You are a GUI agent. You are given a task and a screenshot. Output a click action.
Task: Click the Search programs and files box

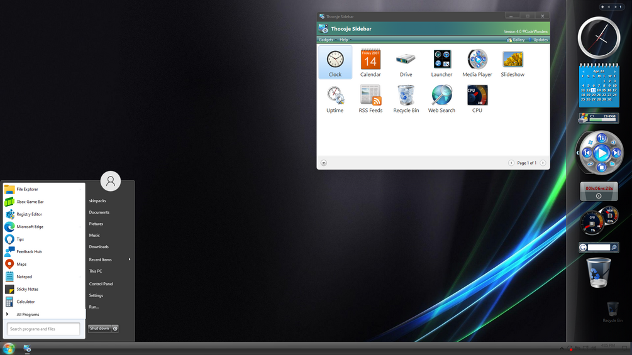[43, 329]
